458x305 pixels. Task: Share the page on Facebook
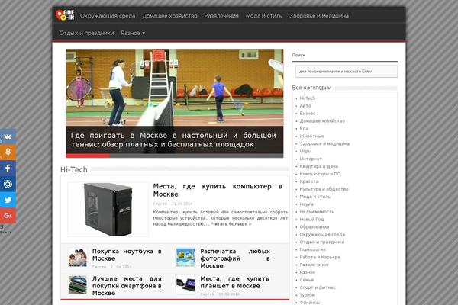(8, 168)
